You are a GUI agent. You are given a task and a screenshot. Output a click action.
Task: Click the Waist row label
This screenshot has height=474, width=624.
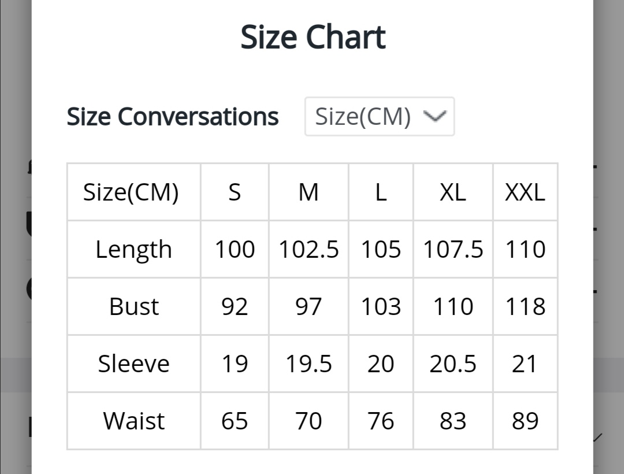133,421
